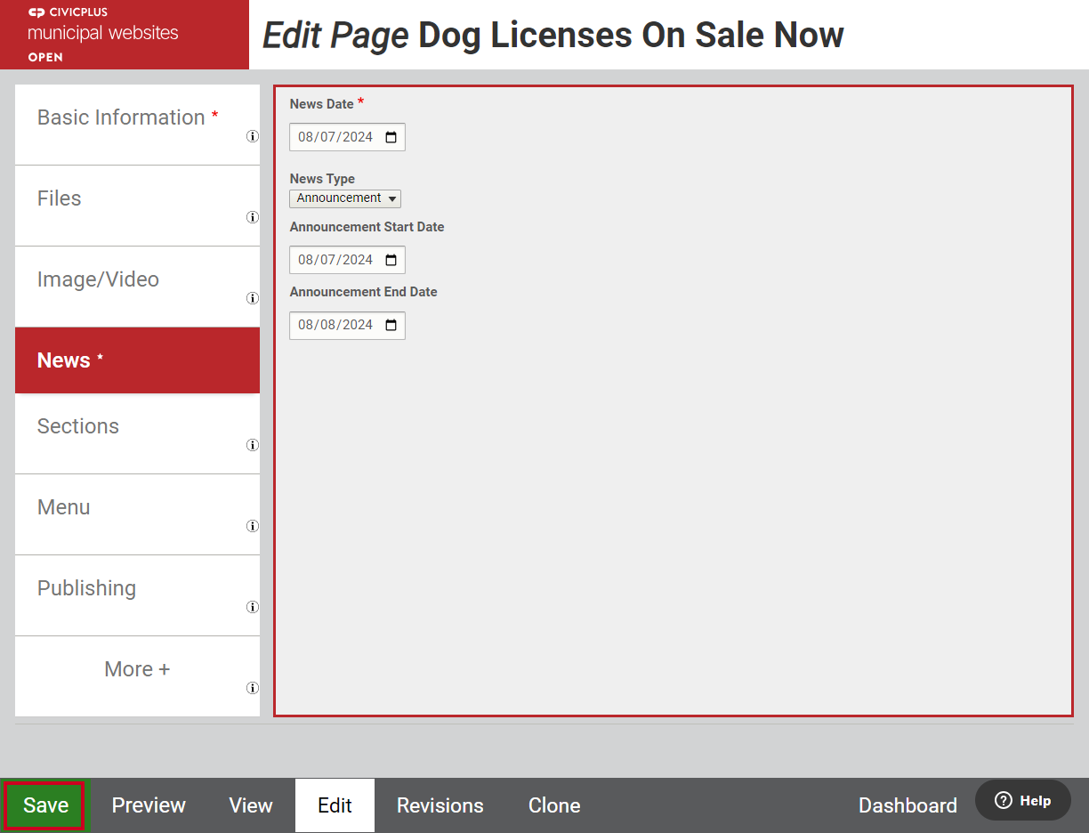Click the info icon beside Sections

[x=253, y=445]
